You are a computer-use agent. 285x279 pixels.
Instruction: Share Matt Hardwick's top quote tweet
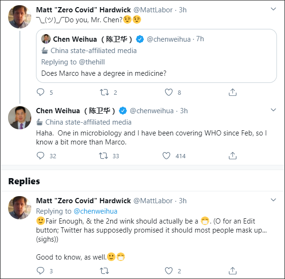(232, 92)
